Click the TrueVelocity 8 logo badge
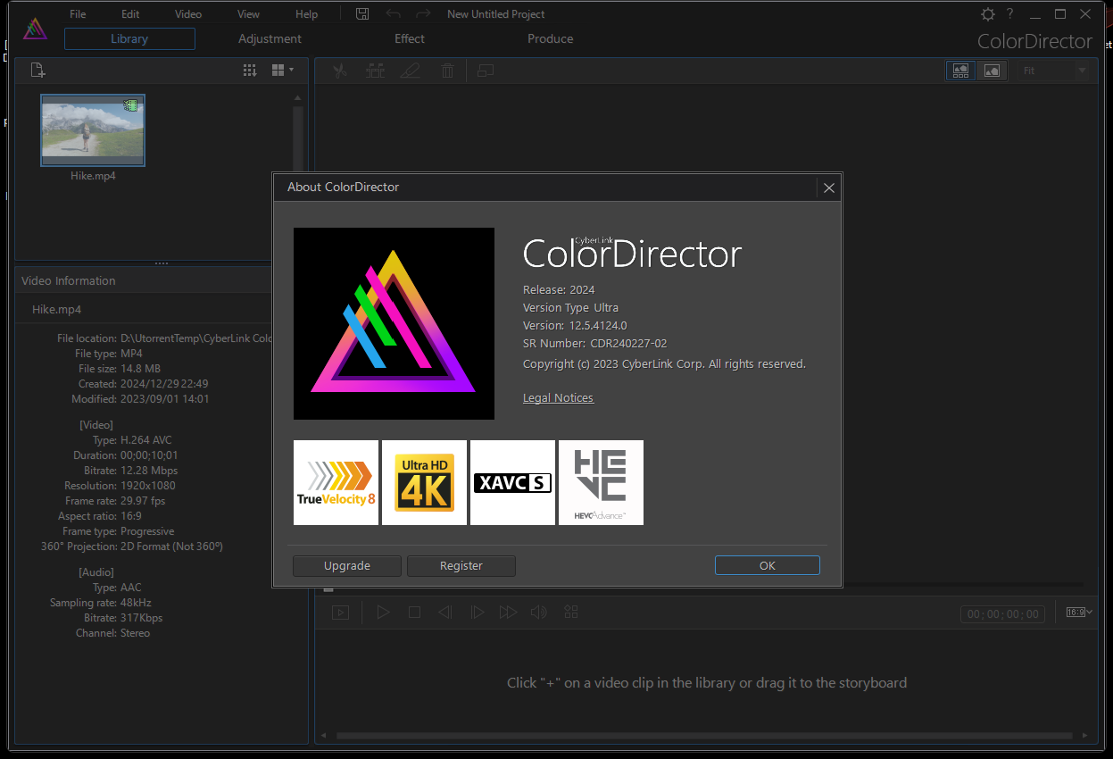1113x759 pixels. click(336, 482)
